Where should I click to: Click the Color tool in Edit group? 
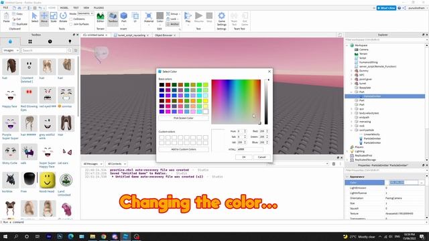tap(160, 18)
